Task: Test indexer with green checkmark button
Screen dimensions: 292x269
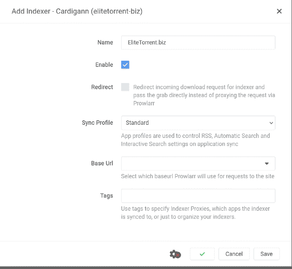Action: tap(202, 254)
